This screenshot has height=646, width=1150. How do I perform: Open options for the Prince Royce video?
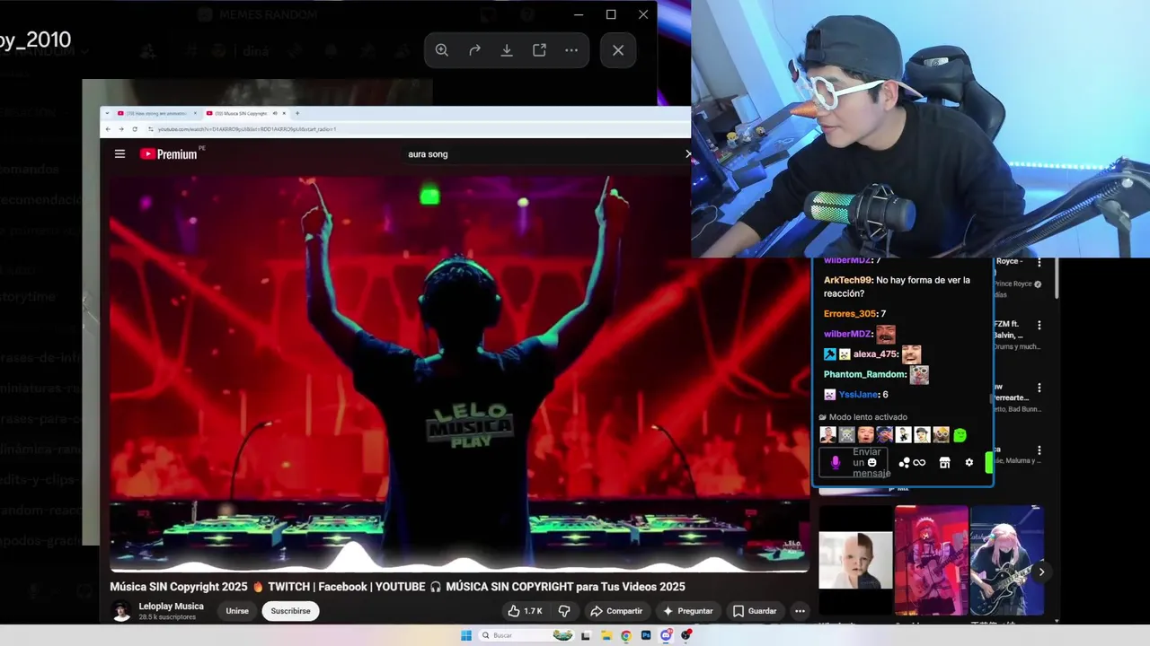click(x=1039, y=262)
